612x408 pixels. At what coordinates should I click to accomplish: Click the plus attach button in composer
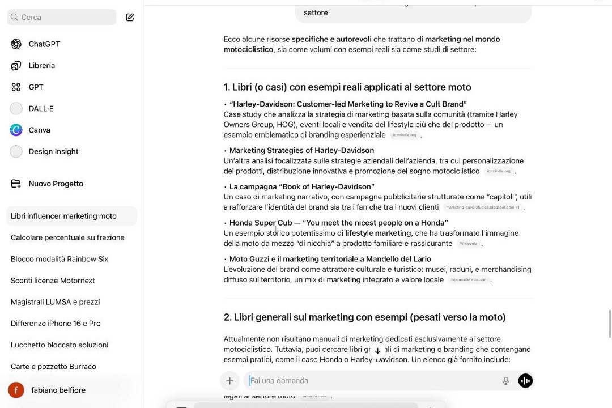230,381
